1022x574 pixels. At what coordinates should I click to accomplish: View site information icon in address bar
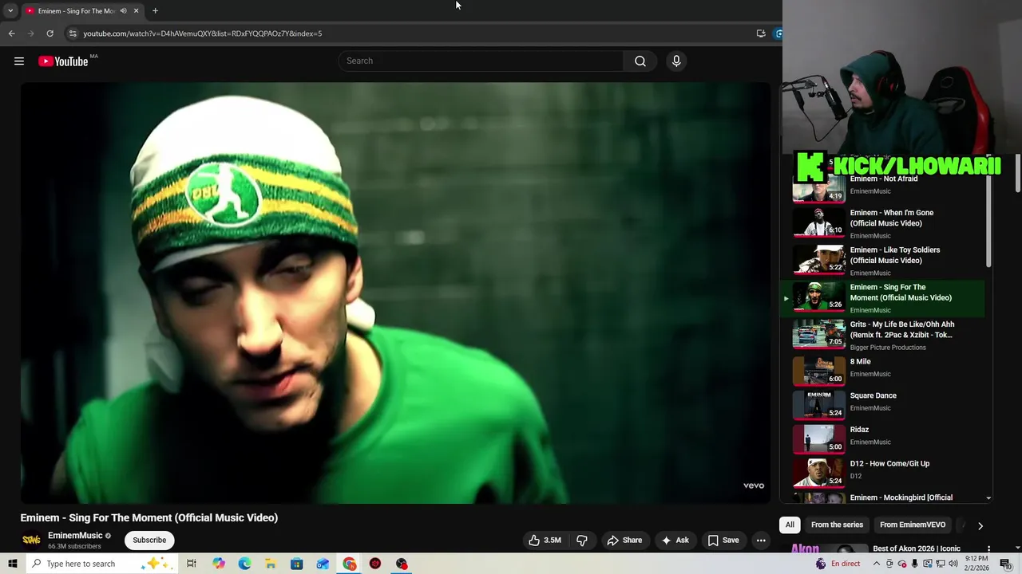(x=73, y=33)
